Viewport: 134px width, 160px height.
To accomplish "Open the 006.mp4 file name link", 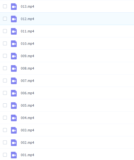I will point(27,93).
